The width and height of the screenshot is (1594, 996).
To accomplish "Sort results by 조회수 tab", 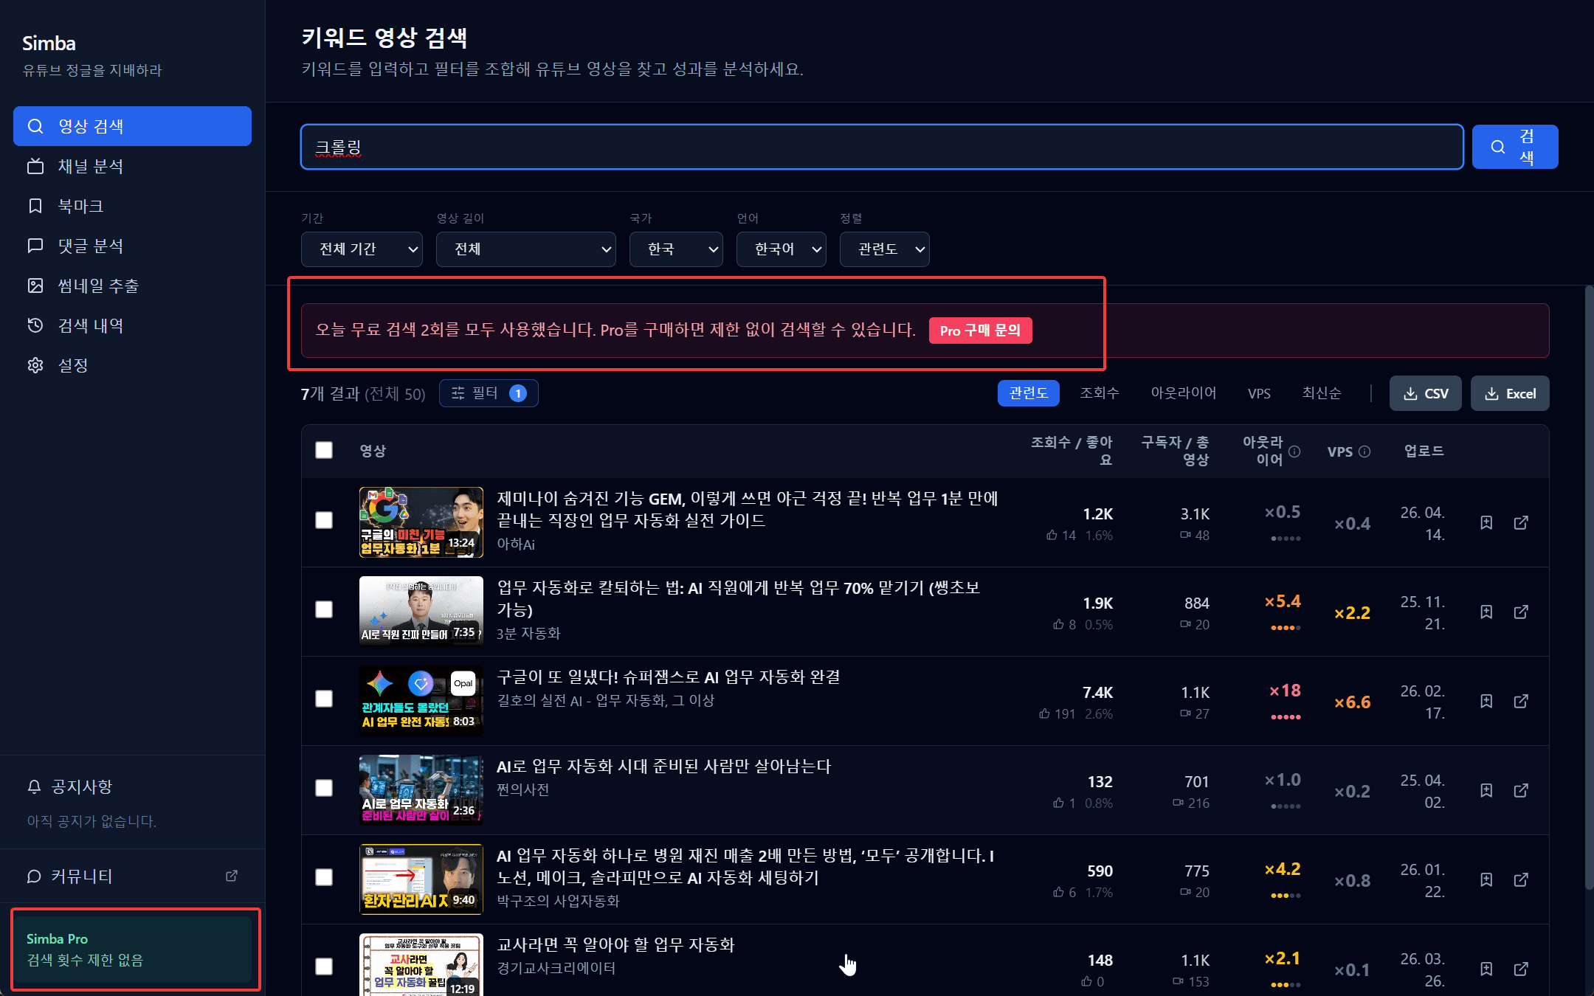I will (1100, 393).
